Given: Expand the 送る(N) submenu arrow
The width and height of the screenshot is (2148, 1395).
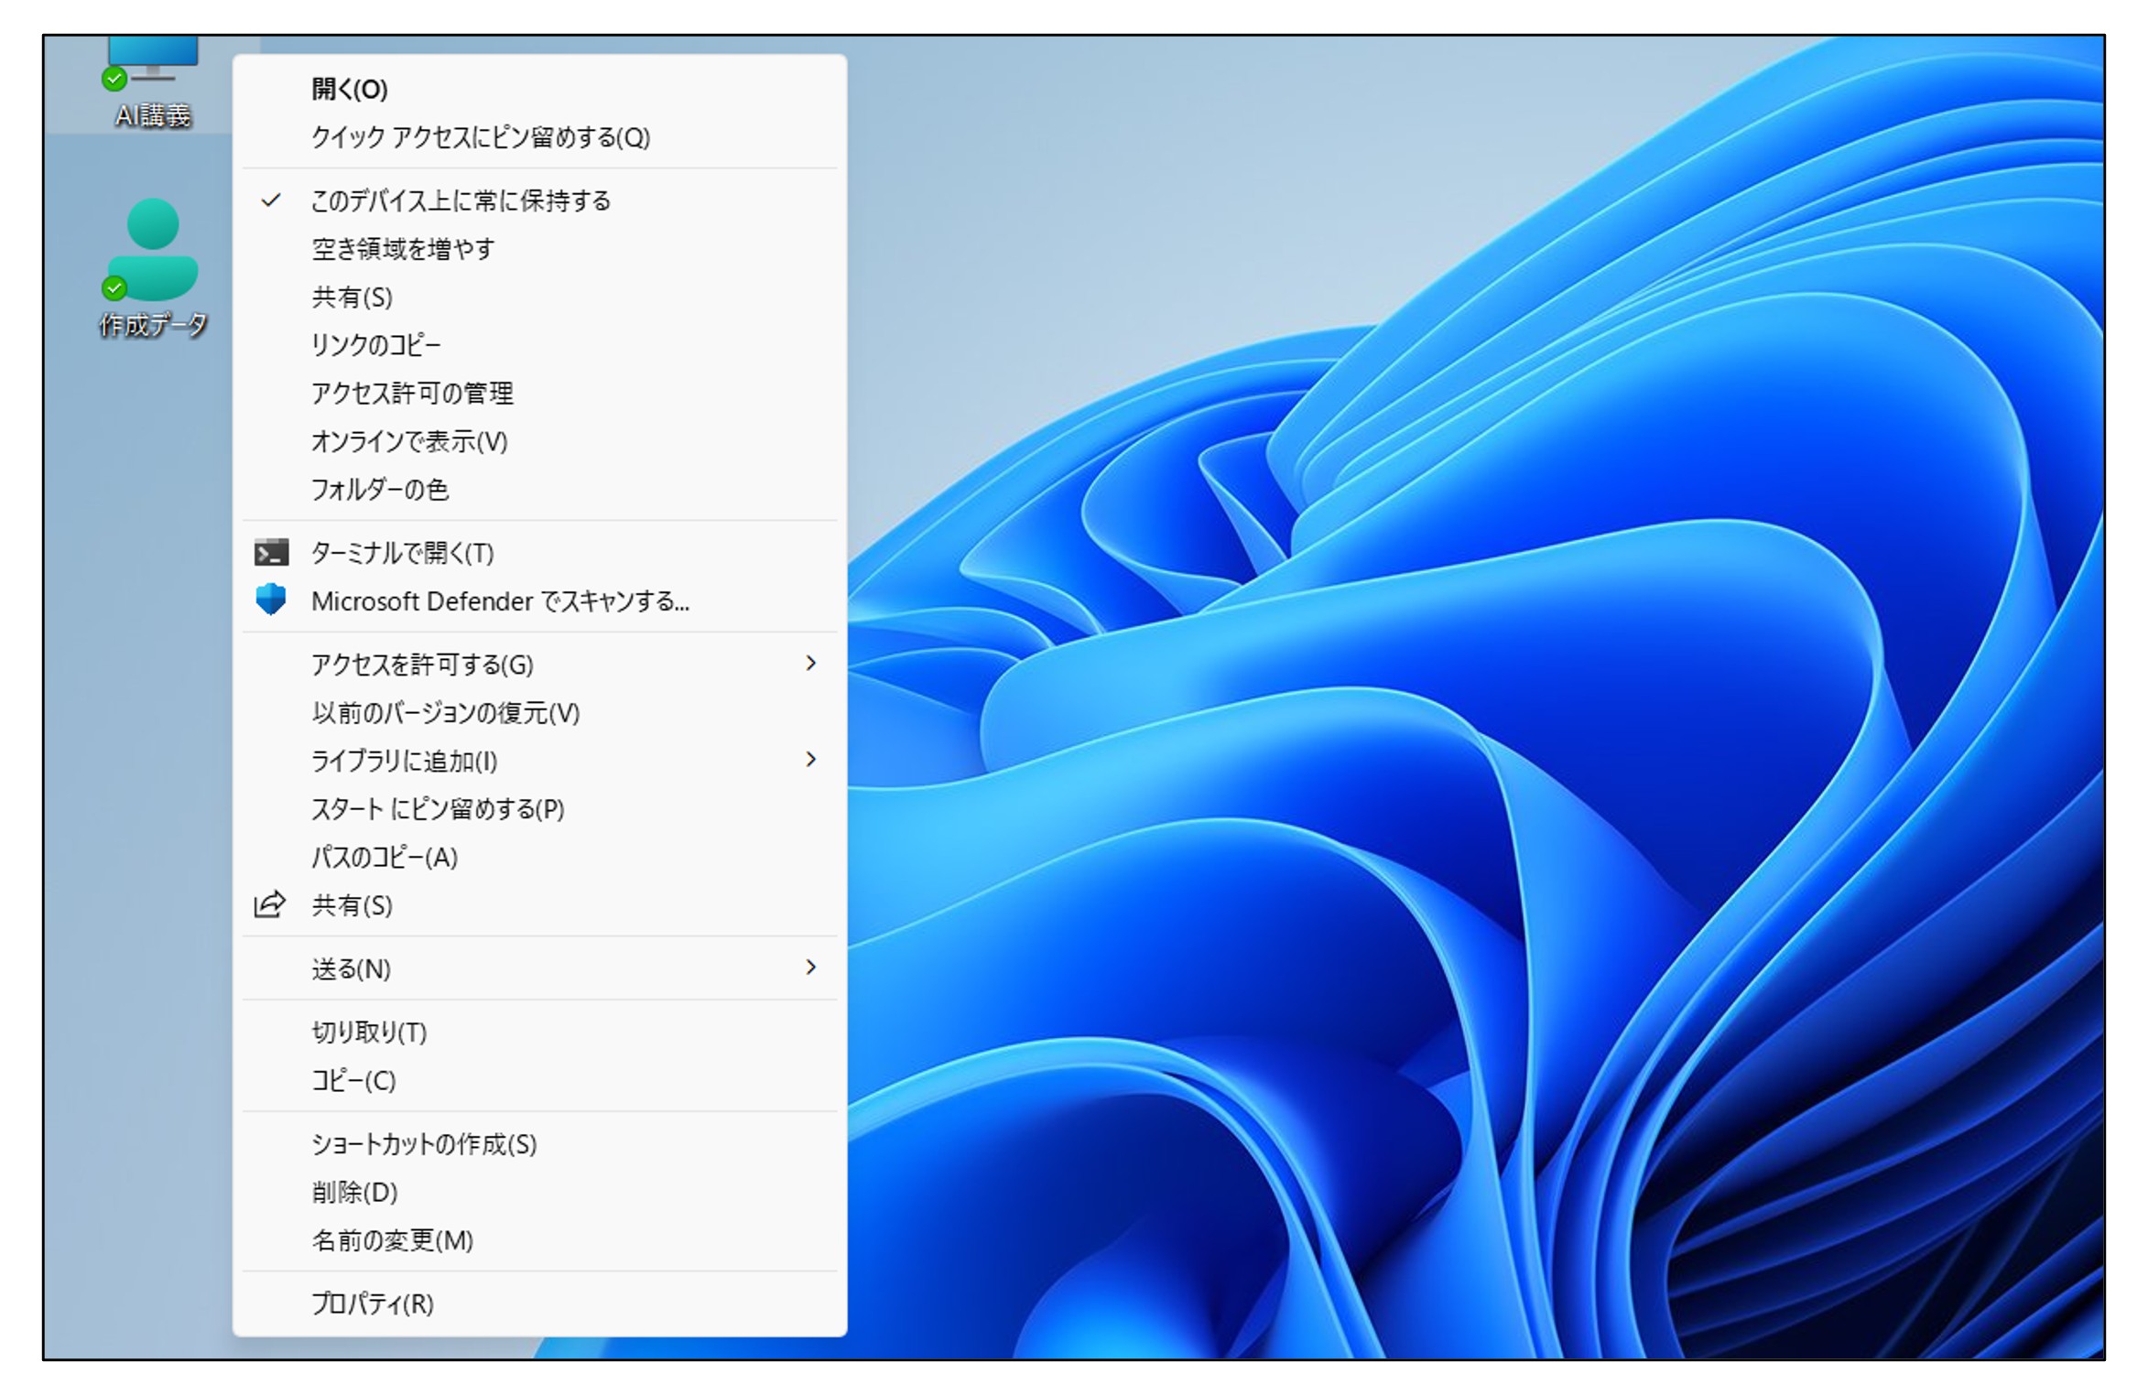Looking at the screenshot, I should [810, 968].
